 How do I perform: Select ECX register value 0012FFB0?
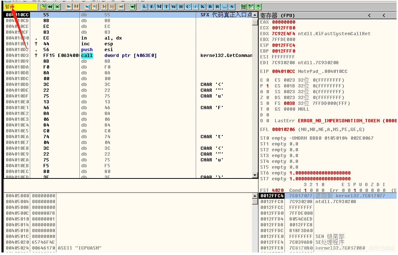point(283,28)
